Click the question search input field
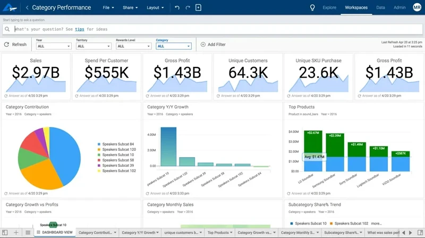425x238 pixels. [212, 29]
